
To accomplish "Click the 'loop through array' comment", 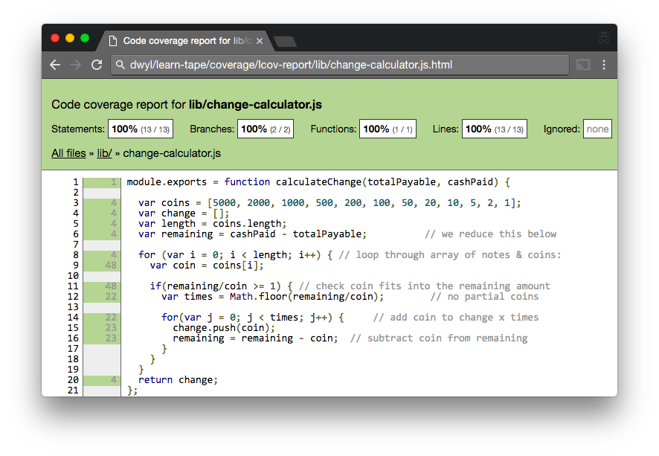I will tap(450, 255).
